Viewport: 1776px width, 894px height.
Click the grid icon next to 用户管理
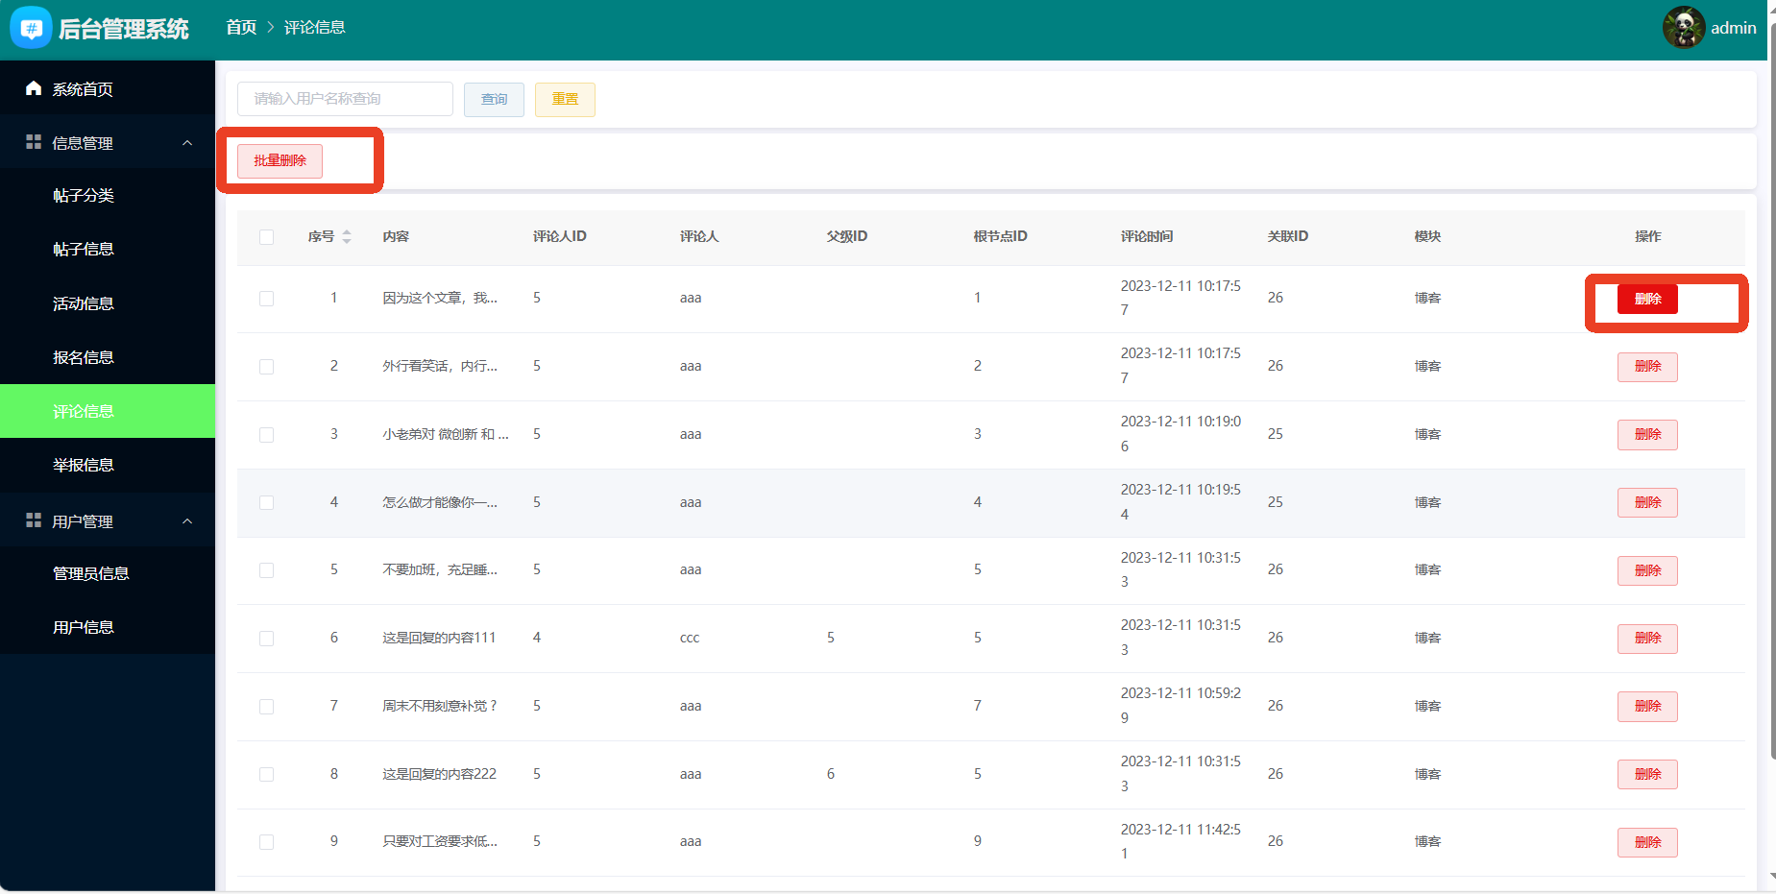point(34,520)
